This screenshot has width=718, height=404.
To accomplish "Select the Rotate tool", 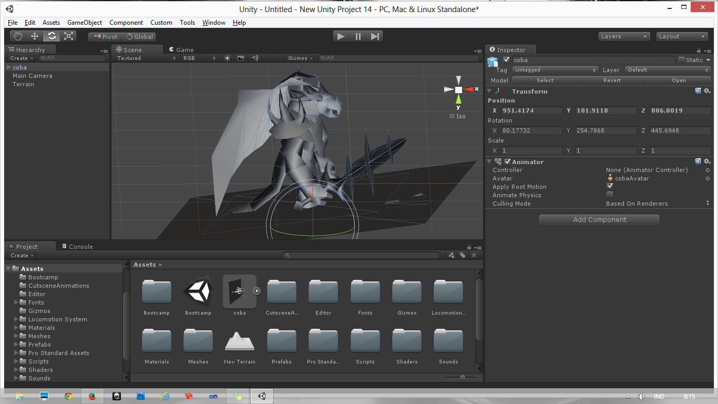I will click(52, 36).
